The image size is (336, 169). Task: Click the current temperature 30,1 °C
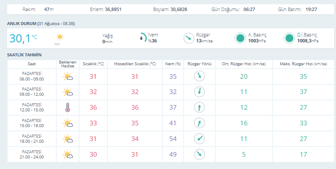23,39
